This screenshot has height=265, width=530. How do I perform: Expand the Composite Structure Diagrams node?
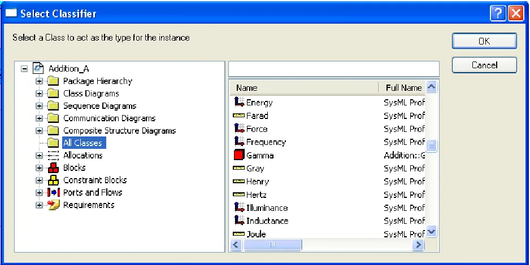point(39,131)
